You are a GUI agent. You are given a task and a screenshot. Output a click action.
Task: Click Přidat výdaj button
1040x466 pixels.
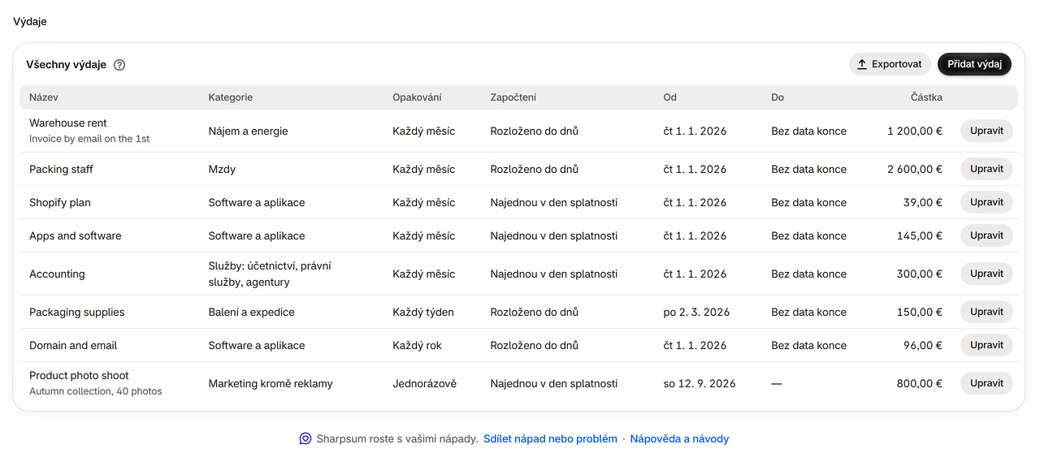tap(974, 64)
